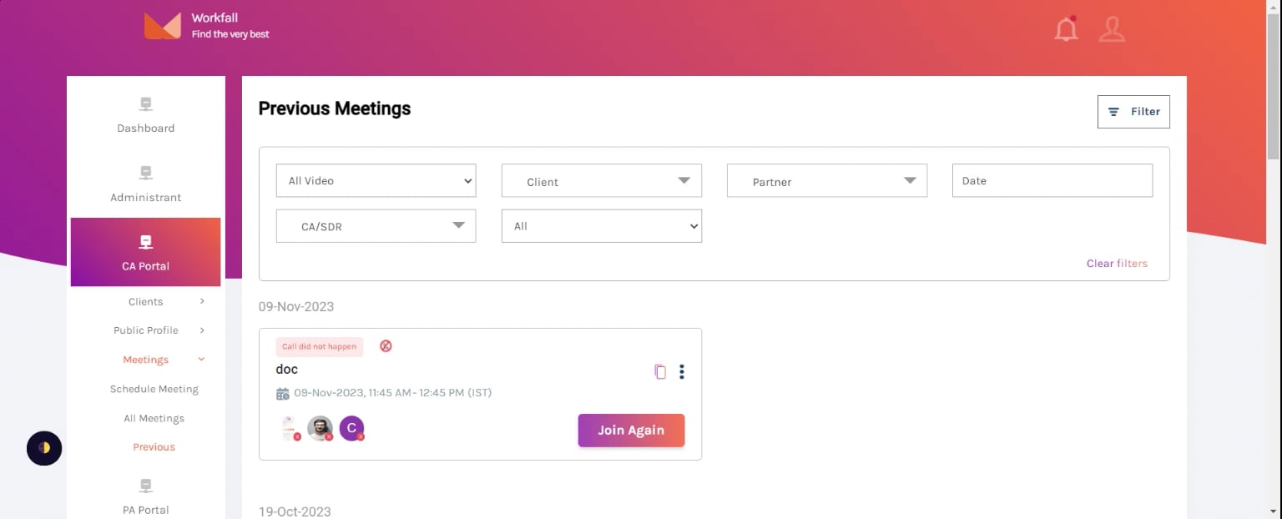Screen dimensions: 1282x519
Task: Expand the Partner filter dropdown
Action: coord(826,180)
